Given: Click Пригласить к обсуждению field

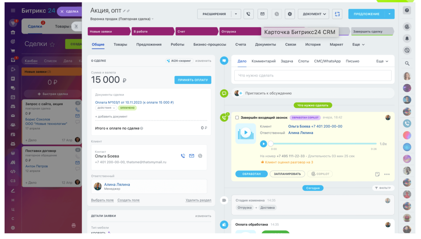Looking at the screenshot, I should (313, 93).
